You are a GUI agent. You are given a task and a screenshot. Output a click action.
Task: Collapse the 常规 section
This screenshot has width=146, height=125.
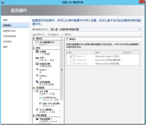tap(34, 48)
